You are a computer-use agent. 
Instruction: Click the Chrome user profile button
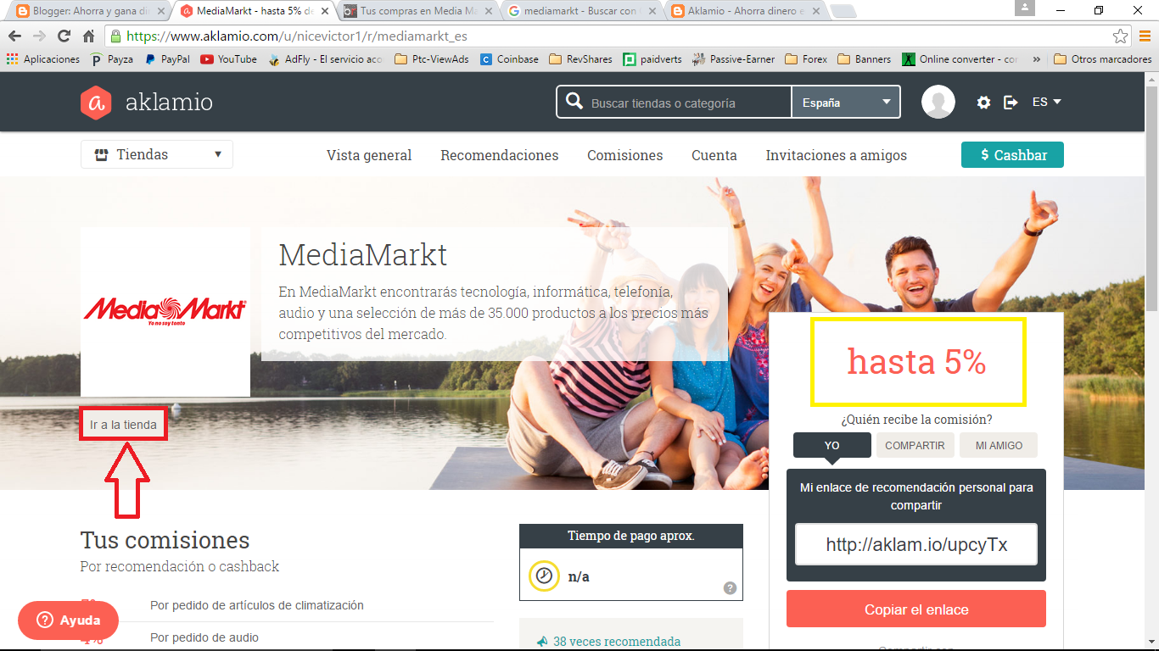(1025, 9)
